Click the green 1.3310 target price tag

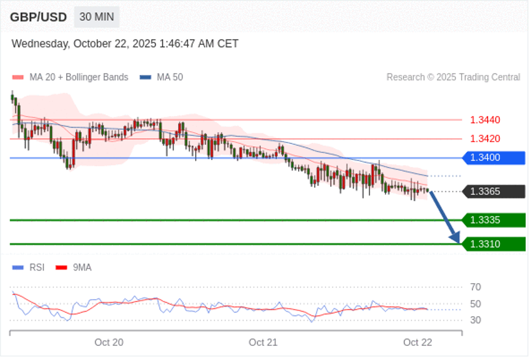493,244
